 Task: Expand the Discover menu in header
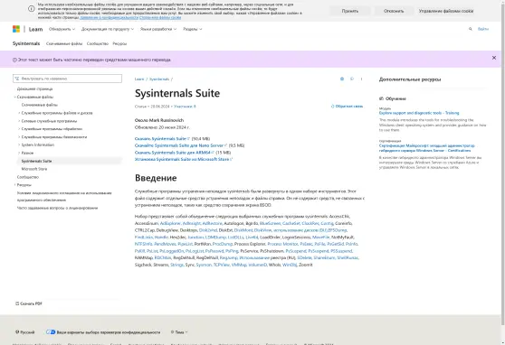(62, 29)
